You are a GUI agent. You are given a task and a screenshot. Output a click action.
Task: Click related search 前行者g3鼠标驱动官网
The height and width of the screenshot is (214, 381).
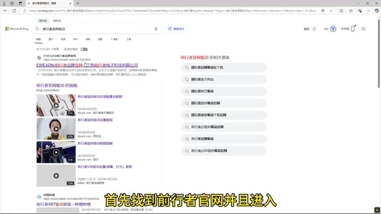(x=224, y=127)
